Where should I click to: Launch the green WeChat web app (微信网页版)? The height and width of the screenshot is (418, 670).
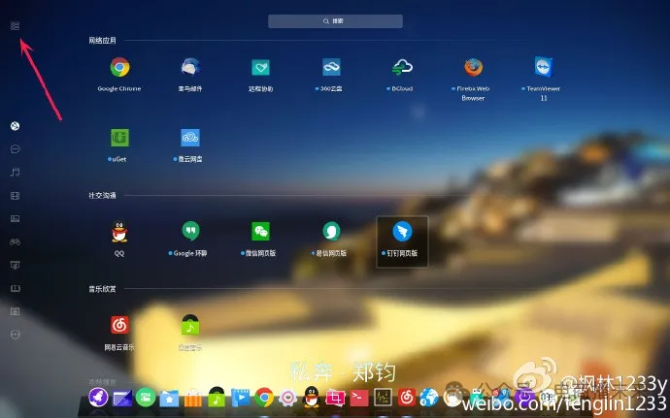coord(261,232)
